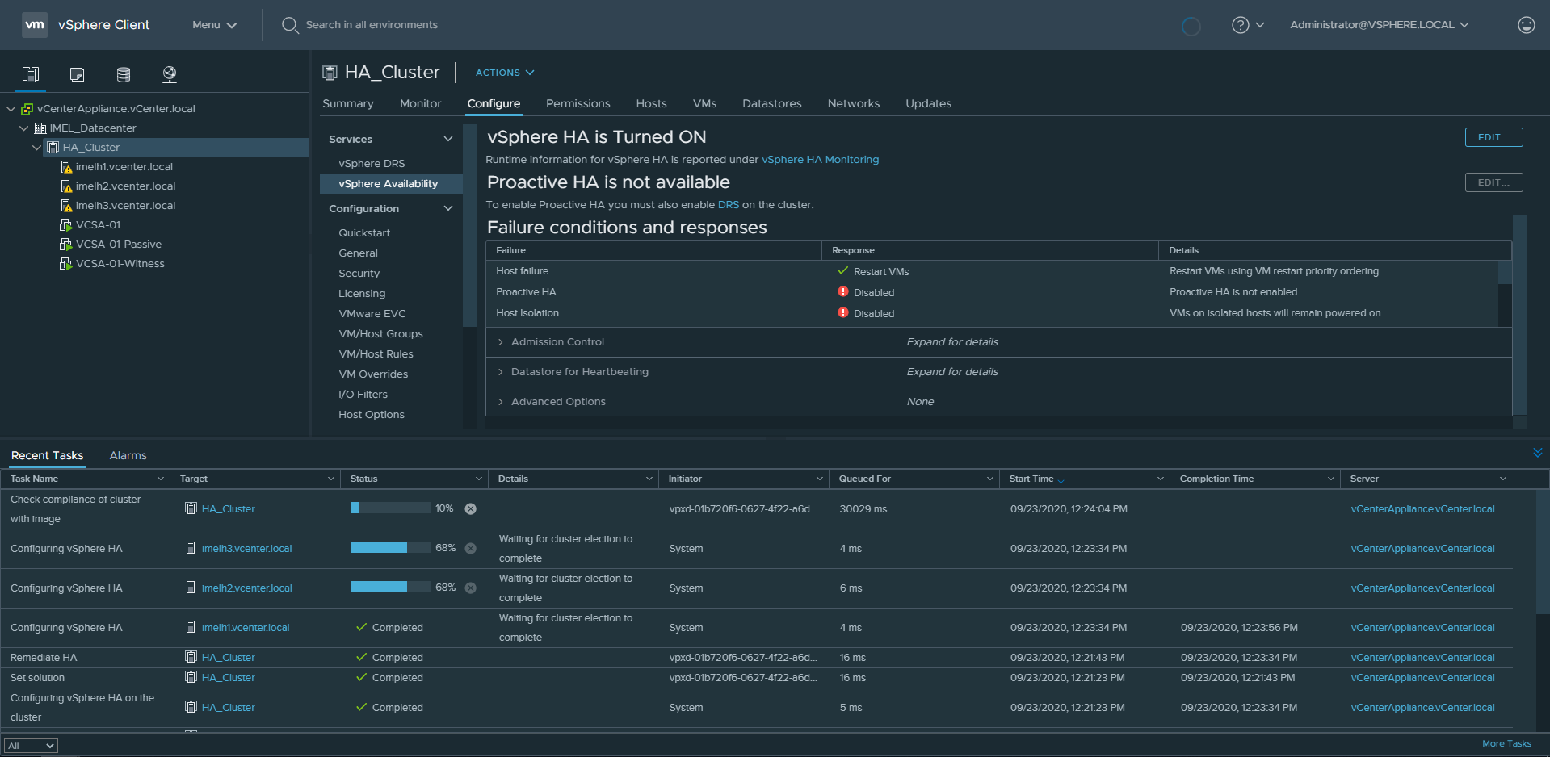Click the VCSA-01-Witness VM icon
Viewport: 1550px width, 757px height.
pos(66,264)
